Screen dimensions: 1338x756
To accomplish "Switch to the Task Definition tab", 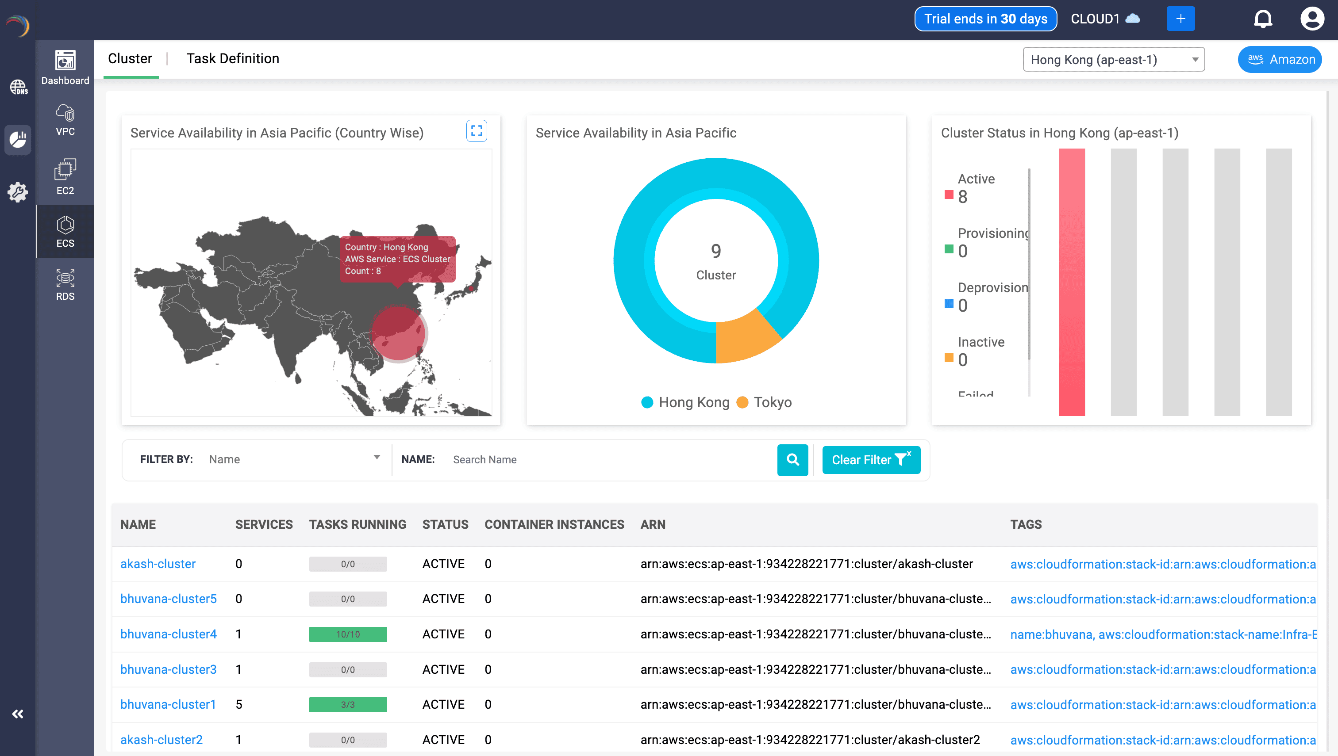I will point(232,58).
